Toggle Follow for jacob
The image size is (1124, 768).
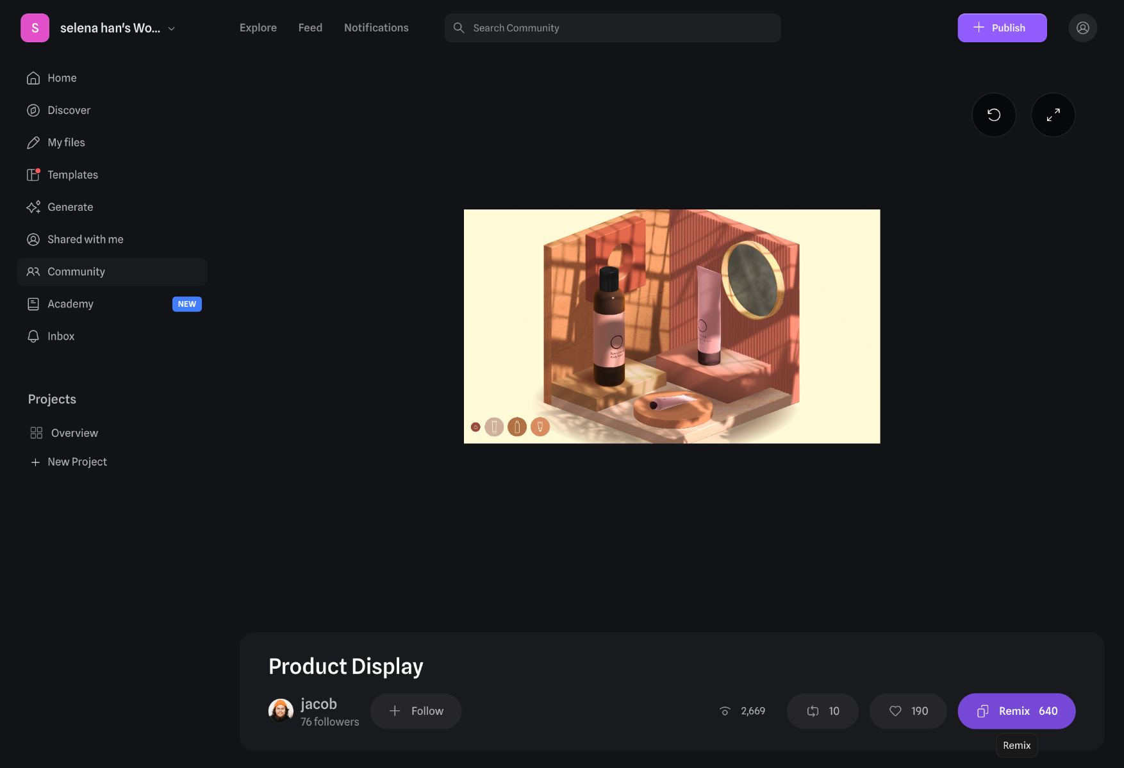tap(416, 711)
